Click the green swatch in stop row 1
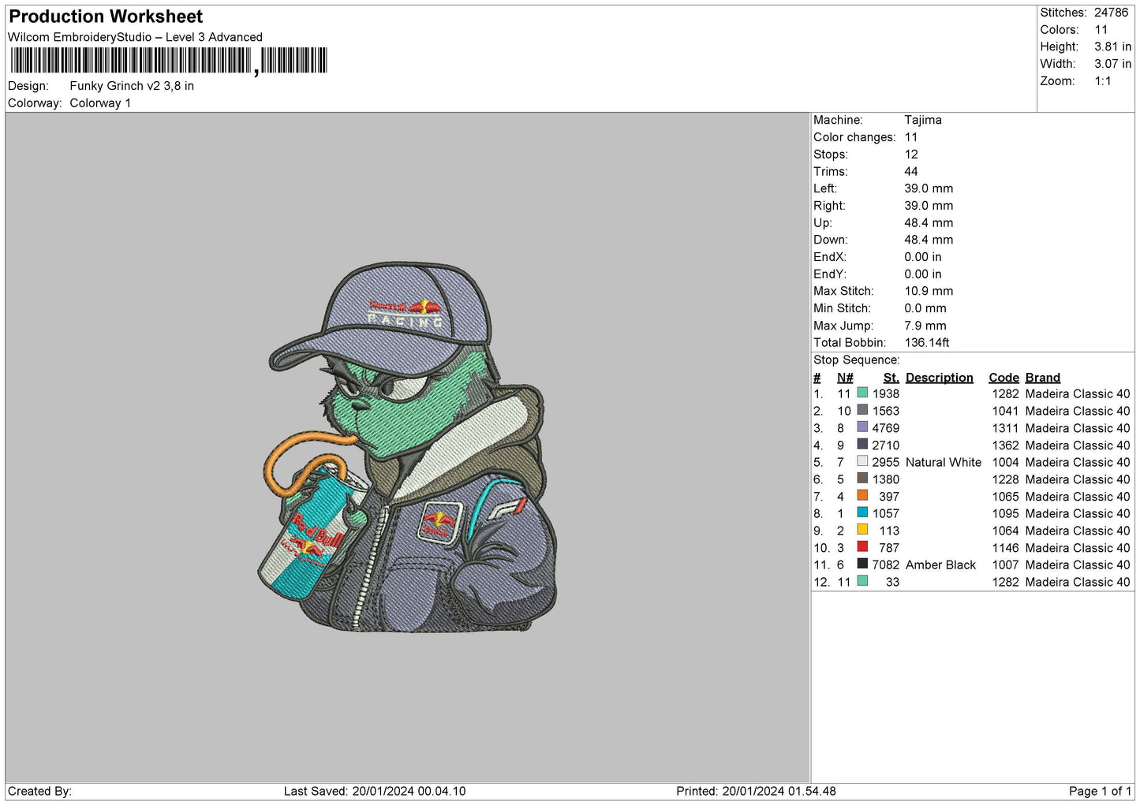Viewport: 1140px width, 805px height. (862, 393)
